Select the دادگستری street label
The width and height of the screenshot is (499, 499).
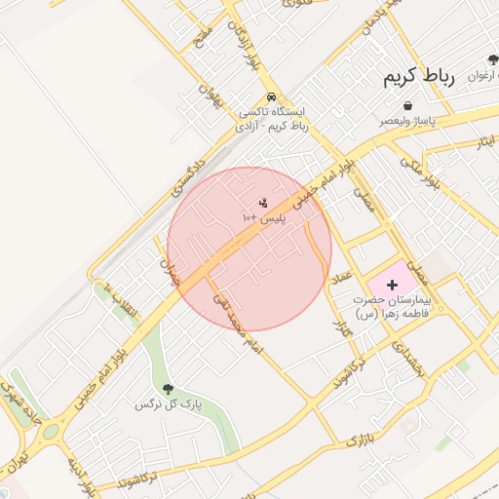coord(188,178)
